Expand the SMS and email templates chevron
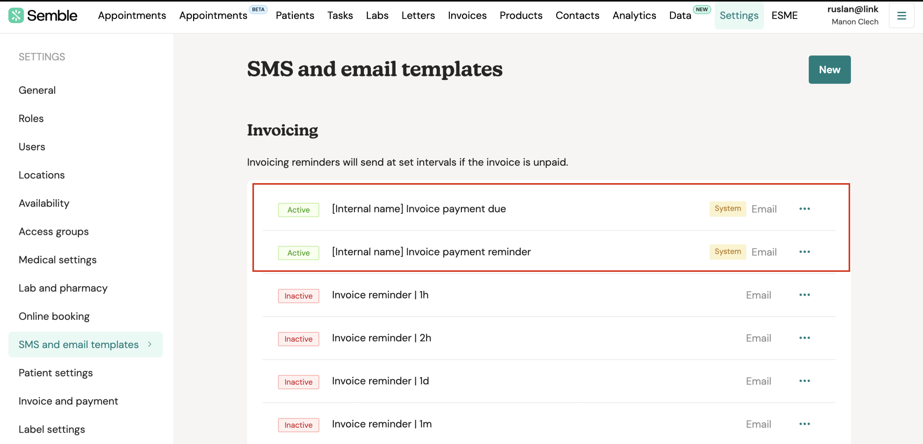923x444 pixels. [150, 344]
